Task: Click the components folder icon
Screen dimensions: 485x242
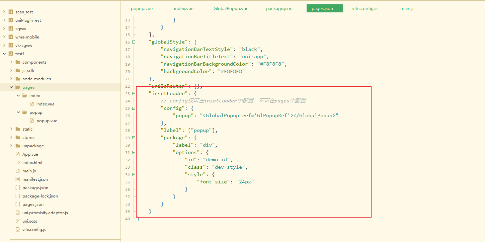Action: click(x=18, y=62)
